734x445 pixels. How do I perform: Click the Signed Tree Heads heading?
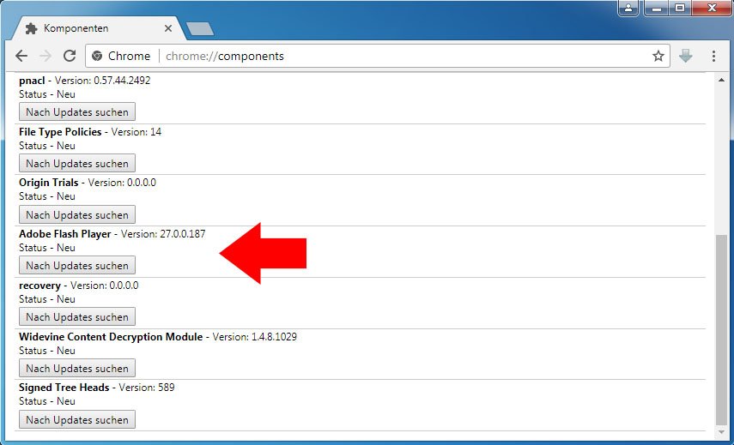(64, 388)
